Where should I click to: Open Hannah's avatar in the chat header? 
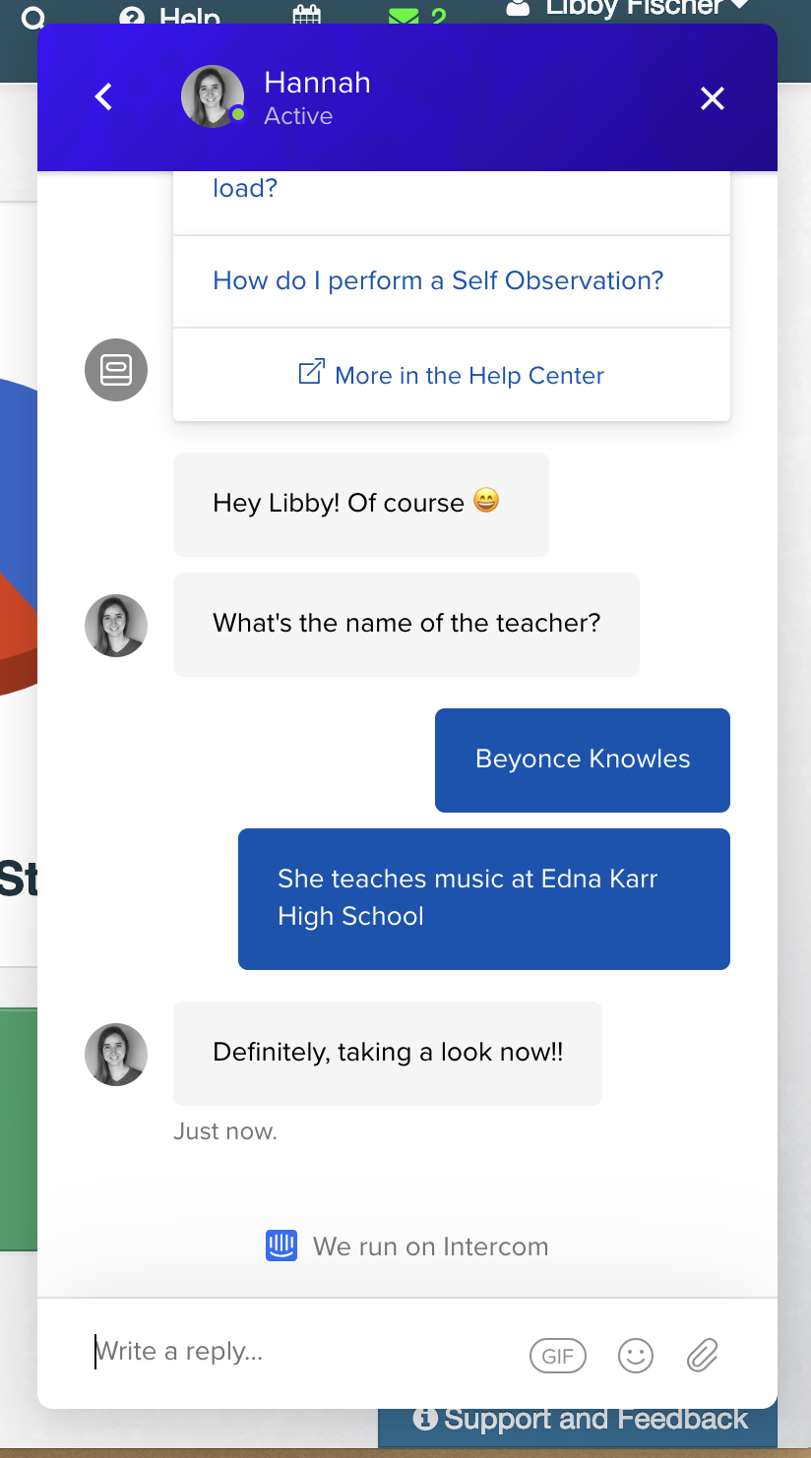point(213,96)
